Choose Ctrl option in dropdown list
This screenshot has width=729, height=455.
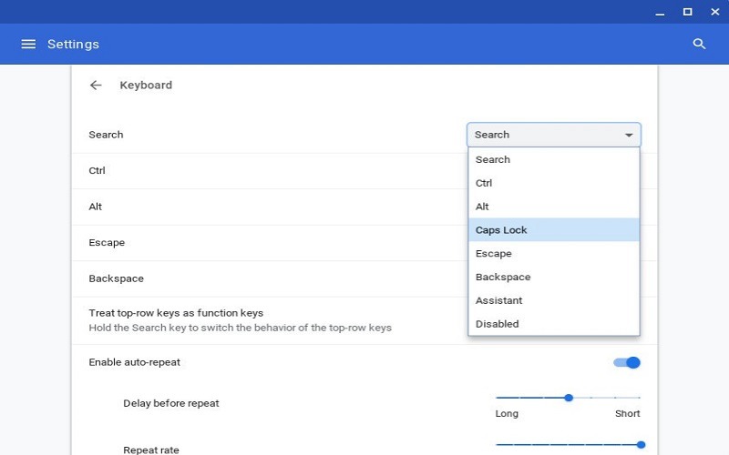554,183
